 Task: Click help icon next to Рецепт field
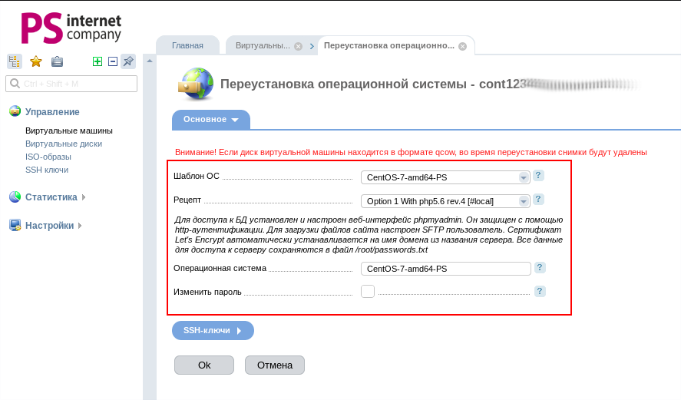coord(539,200)
